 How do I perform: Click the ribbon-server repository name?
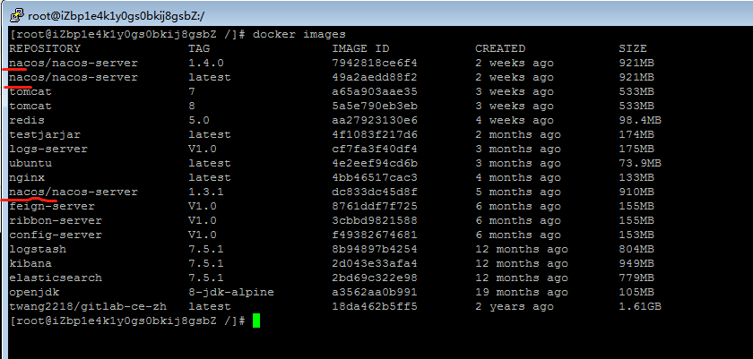tap(56, 220)
